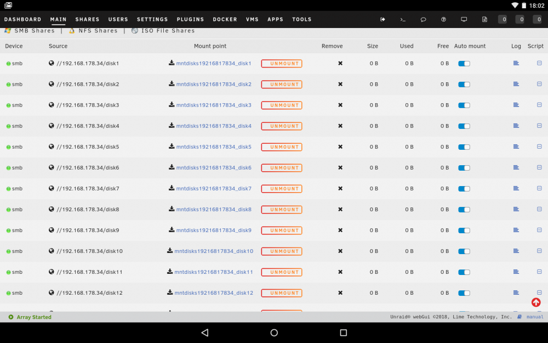Remove the disk1 SMB share

point(340,63)
